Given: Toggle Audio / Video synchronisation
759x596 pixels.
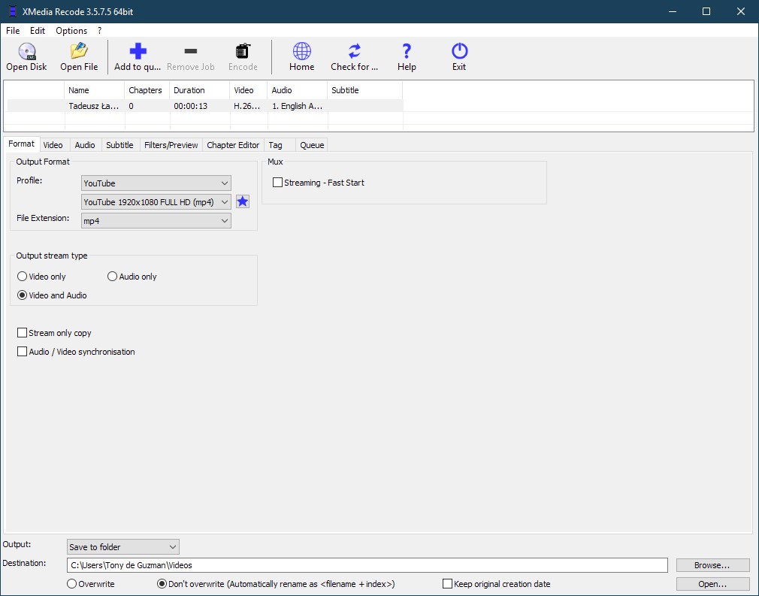Looking at the screenshot, I should point(23,351).
